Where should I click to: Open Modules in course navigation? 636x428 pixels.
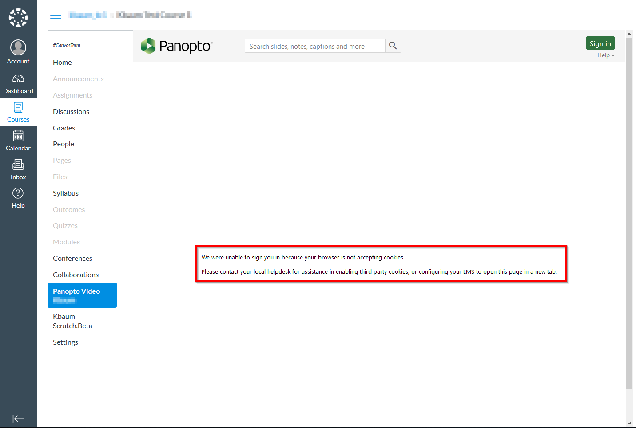tap(66, 242)
